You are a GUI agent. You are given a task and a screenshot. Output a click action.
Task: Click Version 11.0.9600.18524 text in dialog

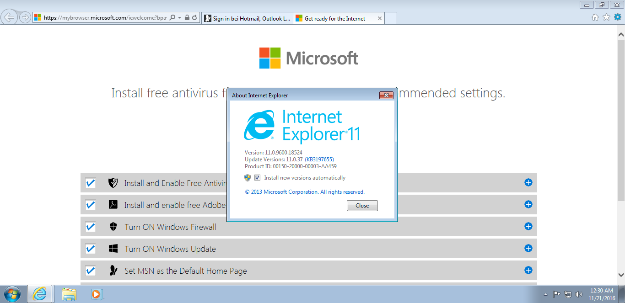[x=274, y=153]
